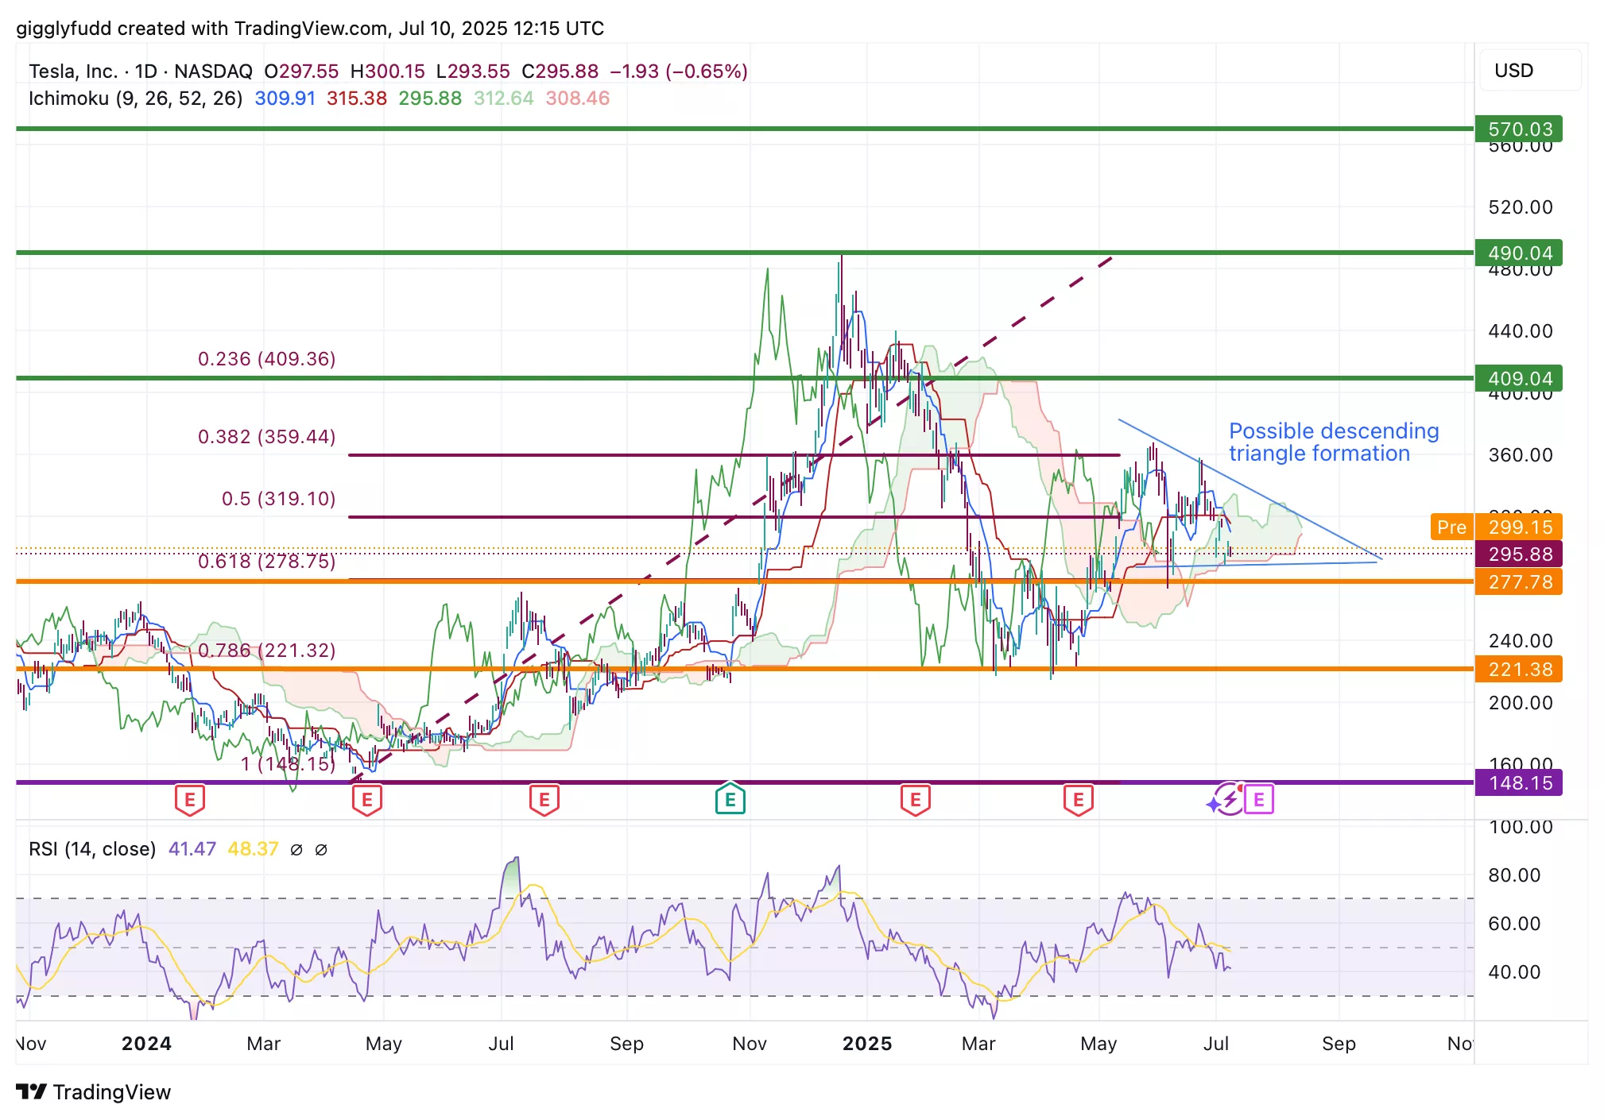Click the TradingView logo at bottom left
Image resolution: width=1604 pixels, height=1120 pixels.
[x=94, y=1092]
